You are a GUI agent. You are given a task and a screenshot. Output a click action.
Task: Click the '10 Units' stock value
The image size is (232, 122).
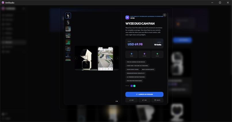tap(158, 45)
